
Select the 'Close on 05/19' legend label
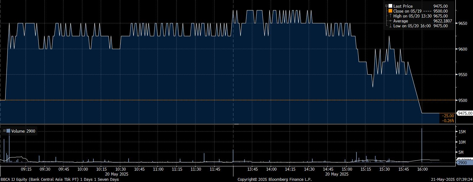(407, 11)
